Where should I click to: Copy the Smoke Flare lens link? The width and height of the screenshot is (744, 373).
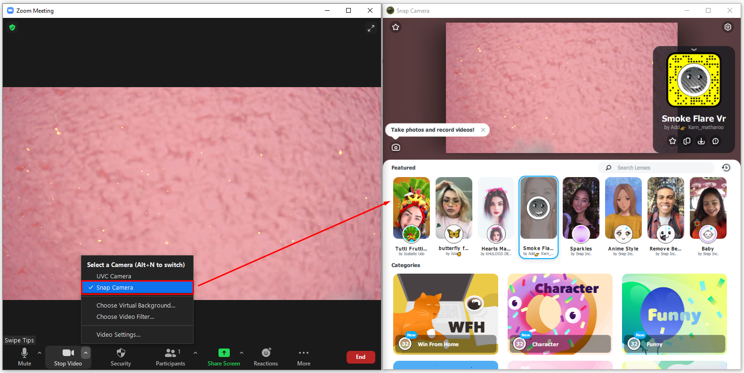[x=687, y=141]
